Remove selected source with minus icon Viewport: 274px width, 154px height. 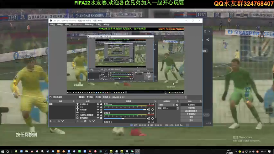[x=82, y=121]
